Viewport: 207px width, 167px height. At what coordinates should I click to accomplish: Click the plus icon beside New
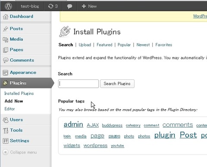point(84,6)
